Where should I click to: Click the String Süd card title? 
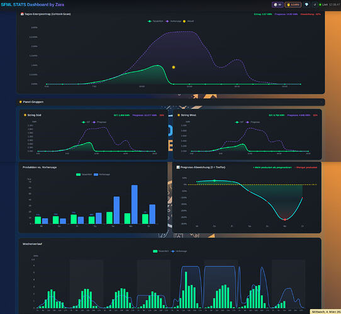point(34,115)
